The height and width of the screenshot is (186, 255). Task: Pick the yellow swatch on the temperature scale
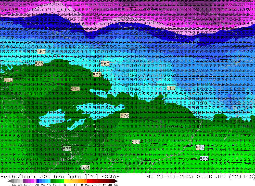tap(66, 181)
